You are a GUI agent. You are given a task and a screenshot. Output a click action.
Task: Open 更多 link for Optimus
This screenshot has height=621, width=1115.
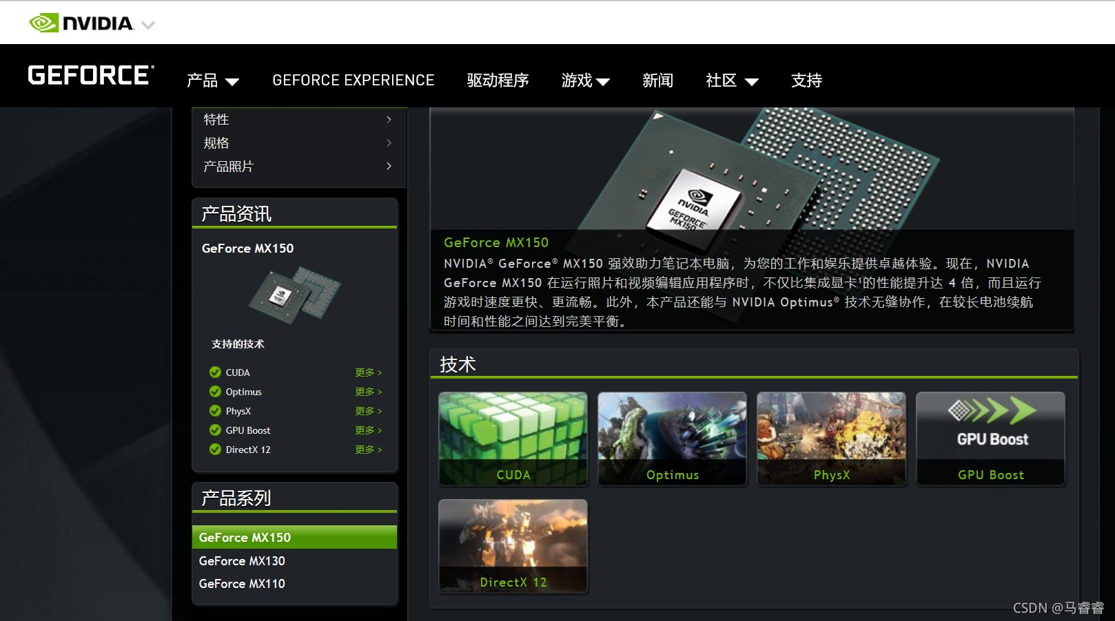tap(368, 392)
